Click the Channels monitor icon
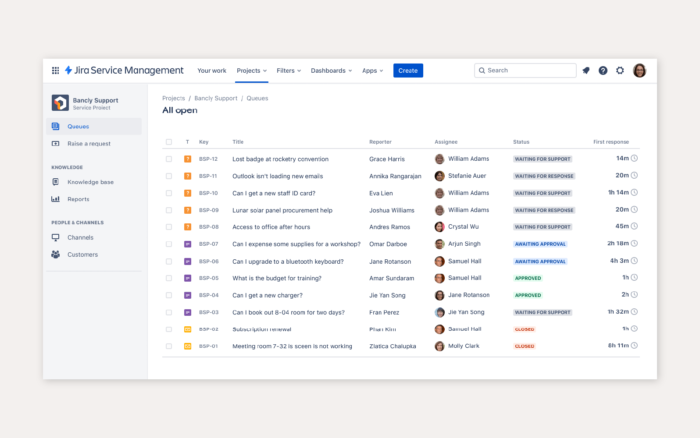 pos(56,237)
